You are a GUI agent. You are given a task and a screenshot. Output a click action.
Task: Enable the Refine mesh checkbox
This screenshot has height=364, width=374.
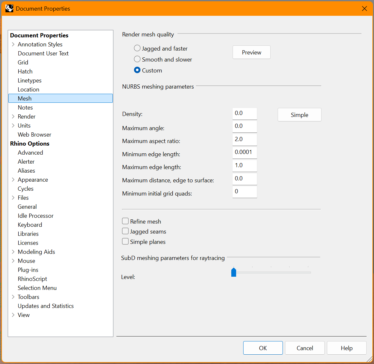[x=125, y=221]
